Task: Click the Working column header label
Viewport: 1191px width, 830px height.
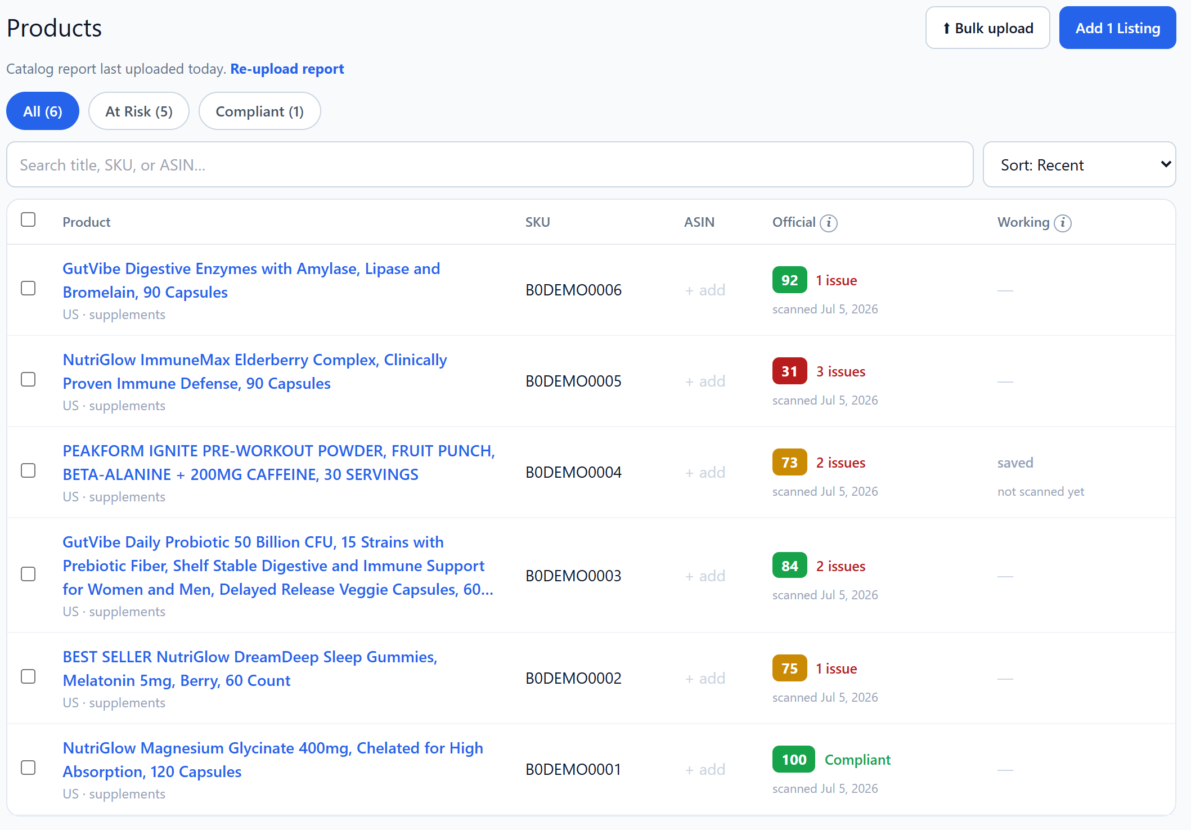Action: 1023,222
